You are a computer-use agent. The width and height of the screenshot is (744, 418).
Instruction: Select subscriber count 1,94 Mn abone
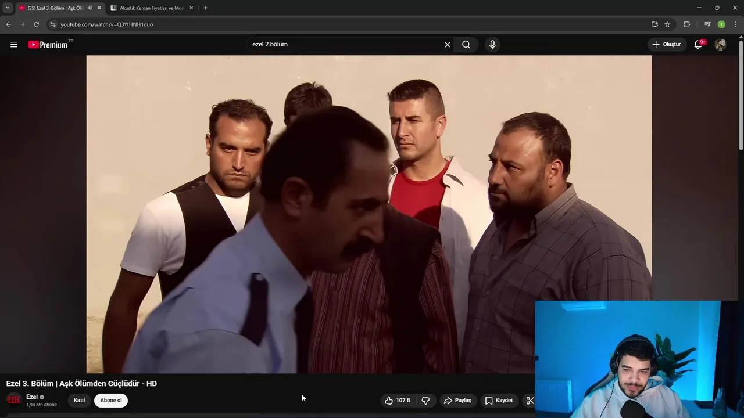(x=41, y=405)
